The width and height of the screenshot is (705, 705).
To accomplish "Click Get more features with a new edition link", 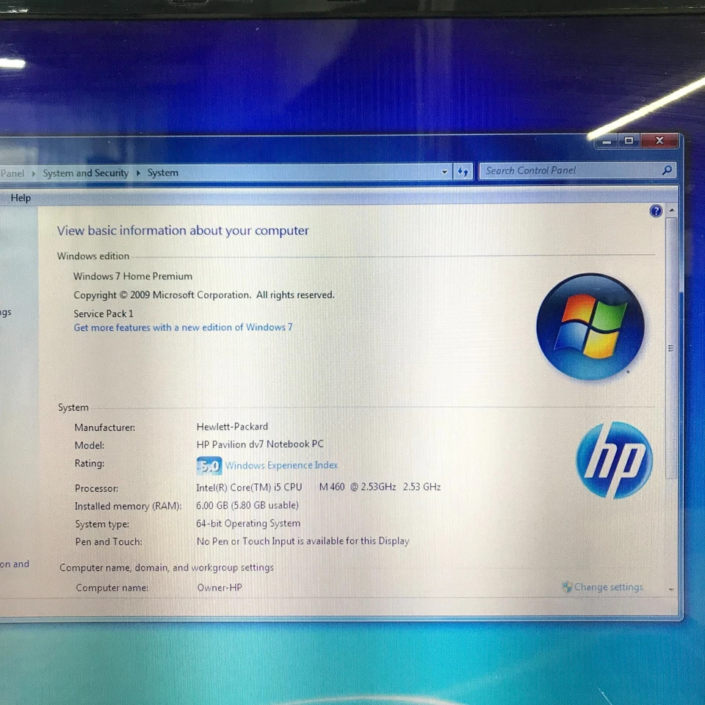I will point(182,328).
